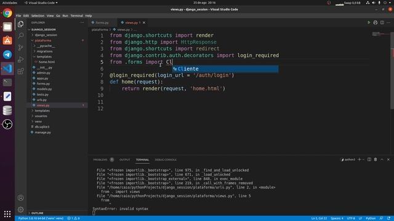Image resolution: width=394 pixels, height=221 pixels.
Task: Show Applications grid in the dock
Action: coord(7,214)
